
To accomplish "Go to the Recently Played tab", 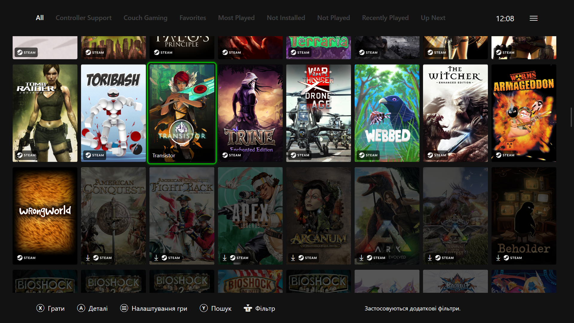I will tap(385, 18).
